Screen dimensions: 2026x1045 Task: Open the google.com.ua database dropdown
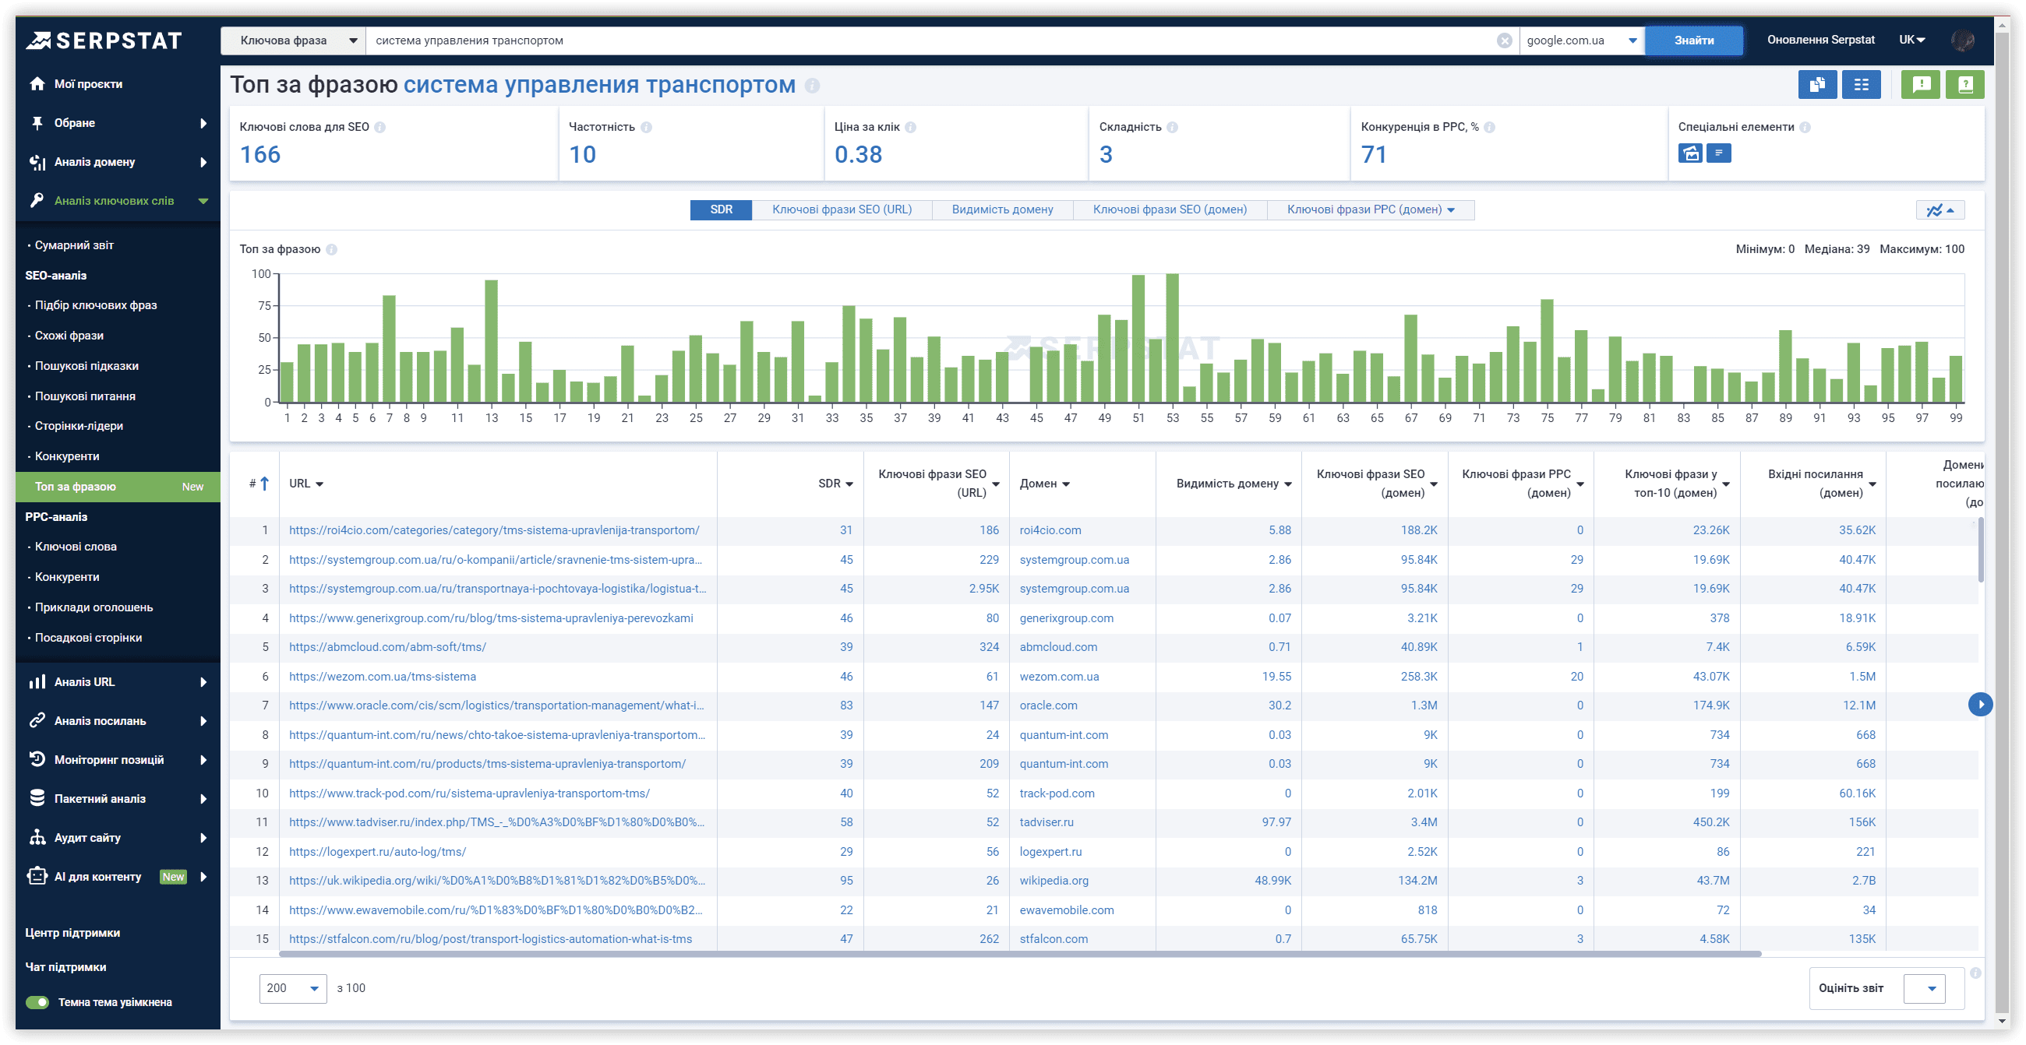tap(1581, 40)
